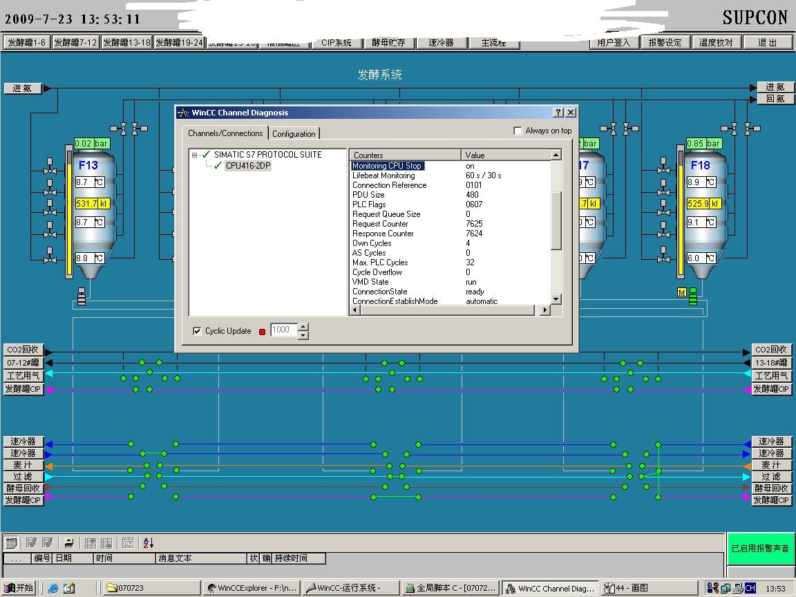Click the alarm print icon in alarm toolbar
The height and width of the screenshot is (597, 796).
pos(69,543)
